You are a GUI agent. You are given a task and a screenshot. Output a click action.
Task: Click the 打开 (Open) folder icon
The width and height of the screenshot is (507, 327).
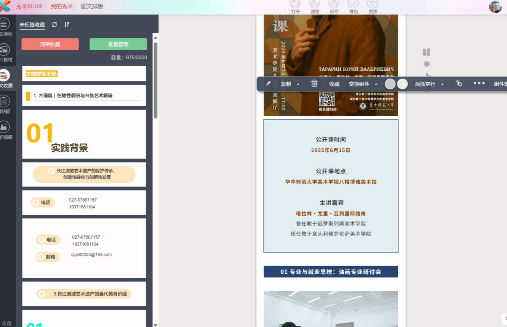pyautogui.click(x=295, y=4)
